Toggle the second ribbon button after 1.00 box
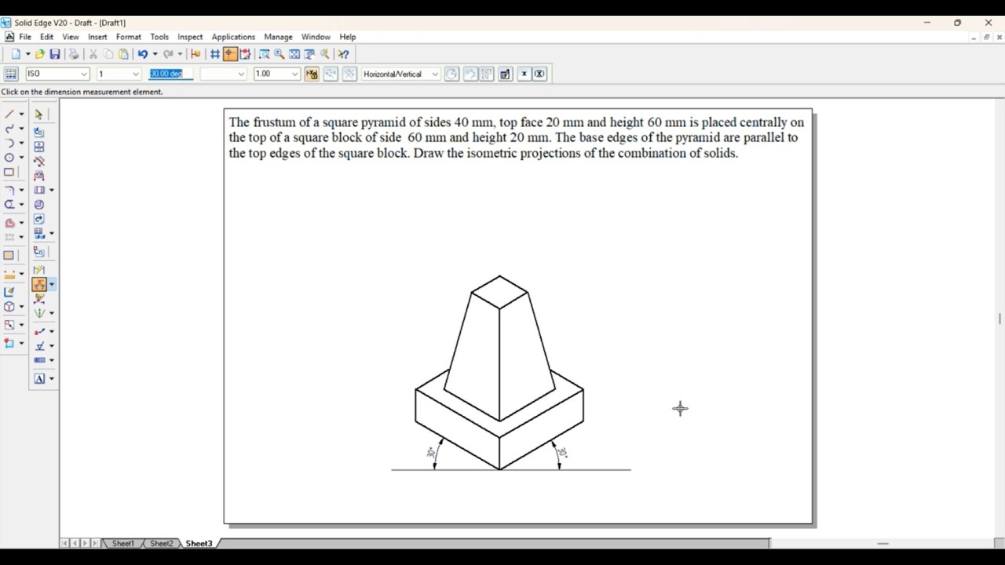Screen dimensions: 1005x565 click(331, 74)
